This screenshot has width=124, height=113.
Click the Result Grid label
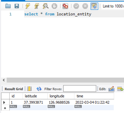[x=14, y=89]
